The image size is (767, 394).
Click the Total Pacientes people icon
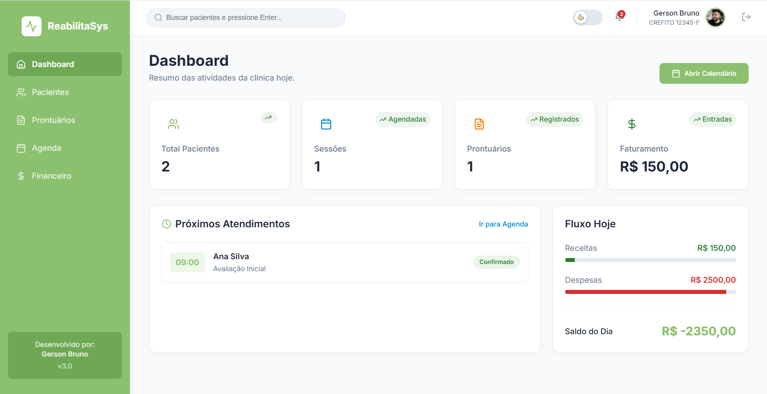(173, 124)
